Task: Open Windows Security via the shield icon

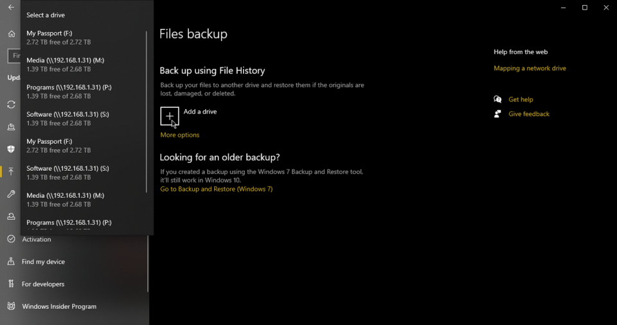Action: 11,149
